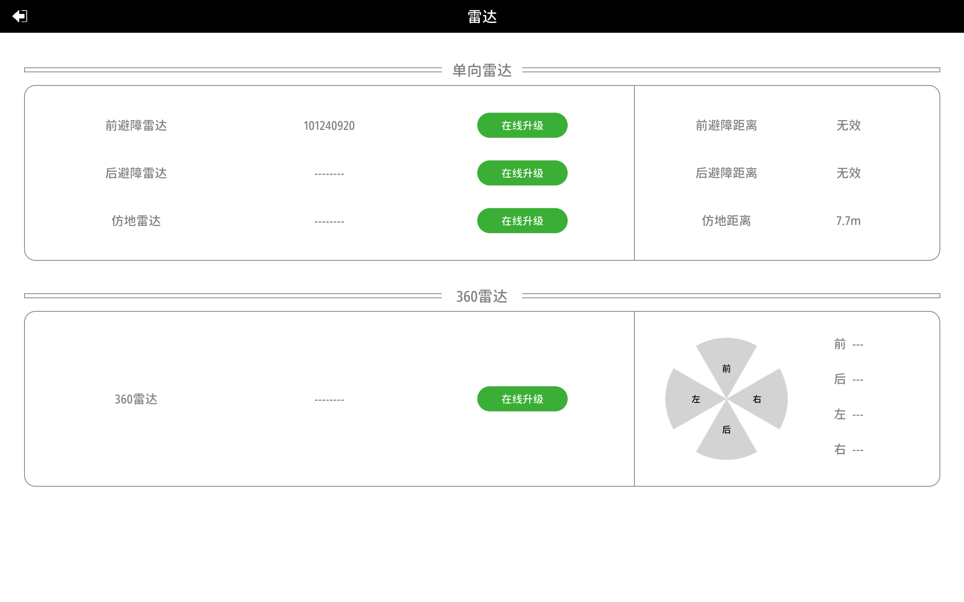
Task: Upgrade front obstacle radar online
Action: pos(522,125)
